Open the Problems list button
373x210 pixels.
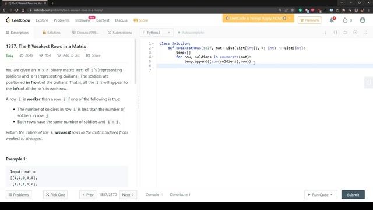pos(19,195)
